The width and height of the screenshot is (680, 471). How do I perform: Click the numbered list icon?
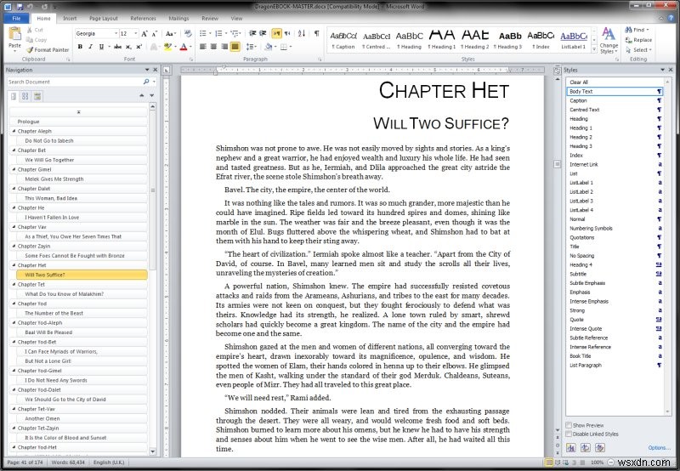[x=218, y=33]
